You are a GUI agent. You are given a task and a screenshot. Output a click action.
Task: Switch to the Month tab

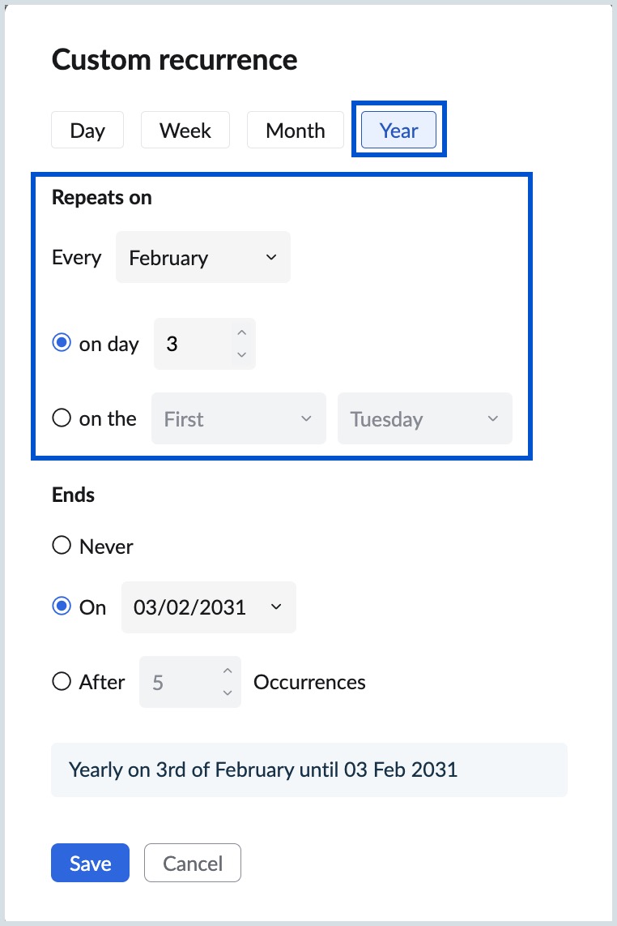pos(295,130)
